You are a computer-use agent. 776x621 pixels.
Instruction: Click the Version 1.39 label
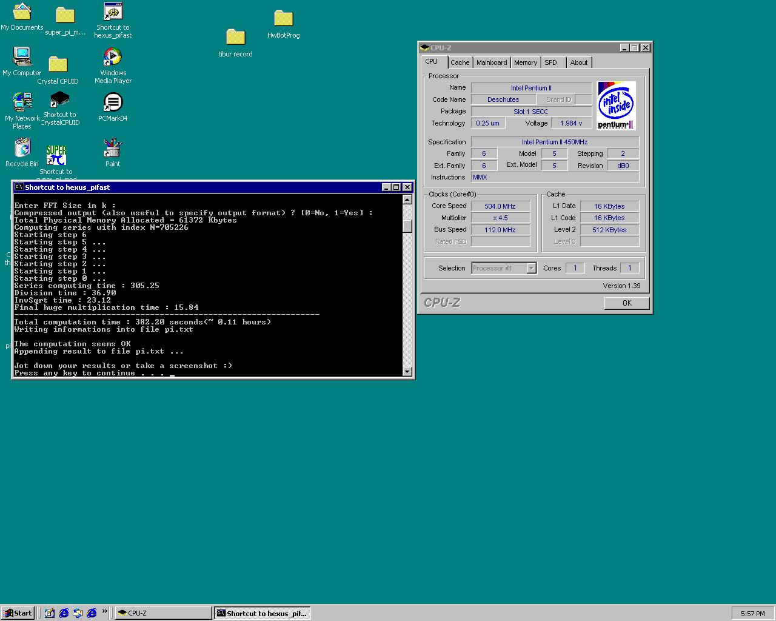pyautogui.click(x=621, y=286)
